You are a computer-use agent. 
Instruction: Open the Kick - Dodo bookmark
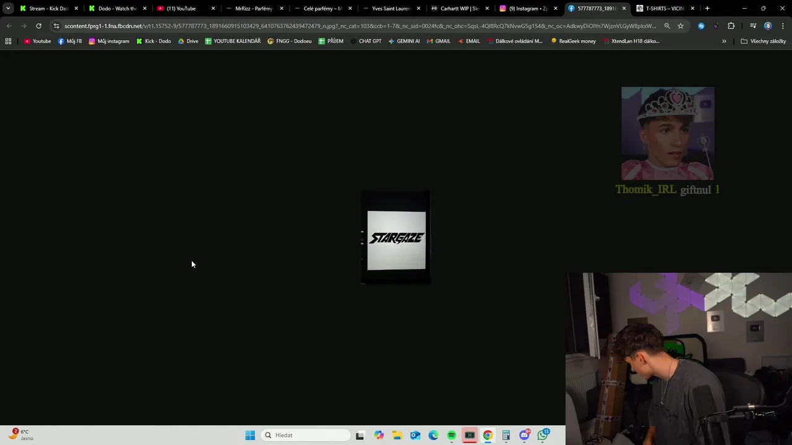pos(153,41)
